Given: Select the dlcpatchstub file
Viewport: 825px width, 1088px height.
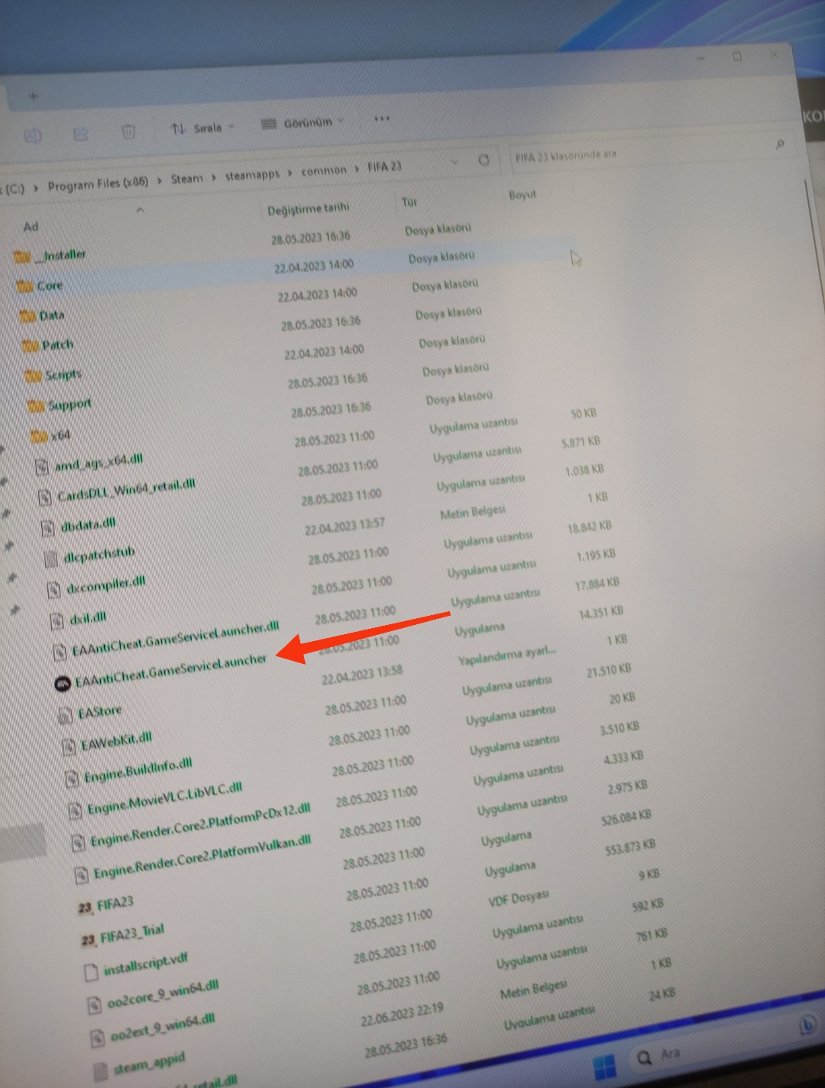Looking at the screenshot, I should 91,555.
